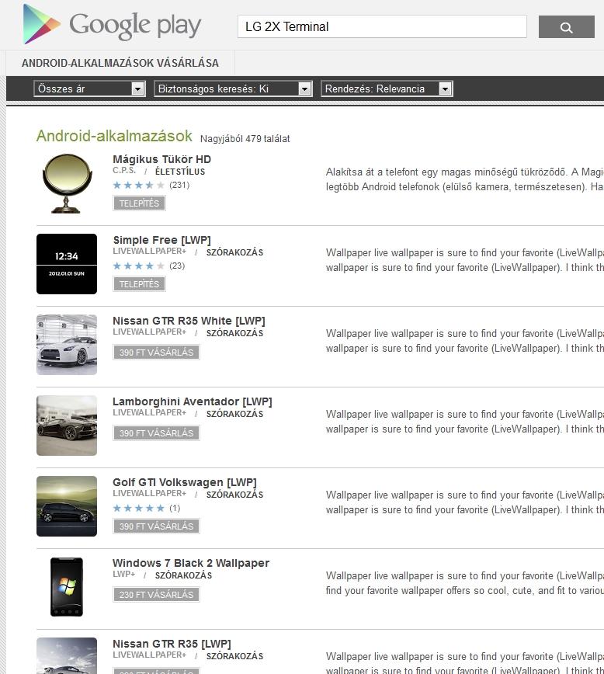604x674 pixels.
Task: Open LWP+ developer under Windows 7 Black 2
Action: coord(123,575)
